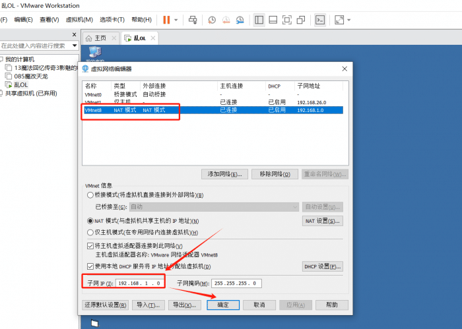Viewport: 462px width, 329px height.
Task: Open the dropdown arrow beside the pause icon
Action: (x=176, y=20)
